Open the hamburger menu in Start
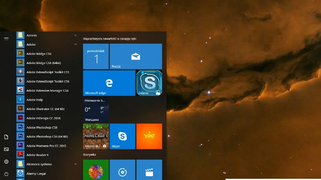This screenshot has width=321, height=180. coord(6,38)
